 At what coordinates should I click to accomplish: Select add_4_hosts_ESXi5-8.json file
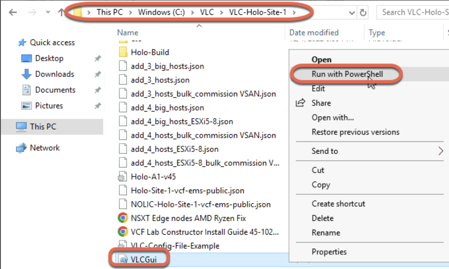pos(175,149)
